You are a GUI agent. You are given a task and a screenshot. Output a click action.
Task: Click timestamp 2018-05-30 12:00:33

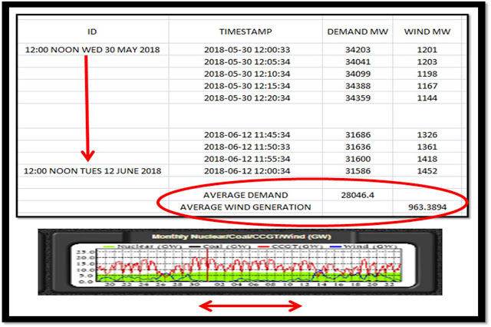tap(245, 48)
